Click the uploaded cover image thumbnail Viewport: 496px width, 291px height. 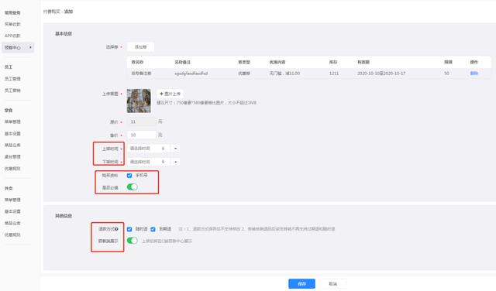(x=139, y=101)
